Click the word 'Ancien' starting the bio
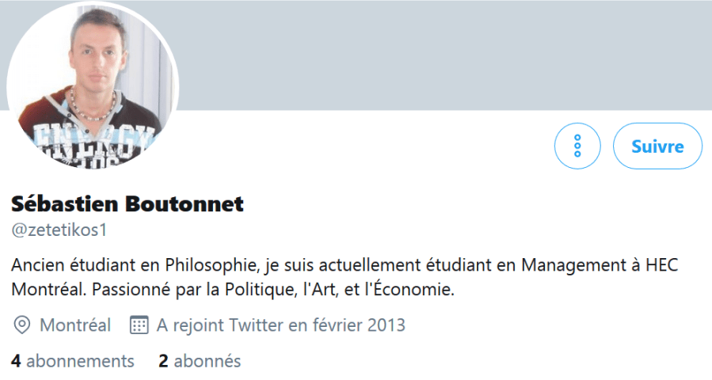712x380 pixels. [x=36, y=265]
